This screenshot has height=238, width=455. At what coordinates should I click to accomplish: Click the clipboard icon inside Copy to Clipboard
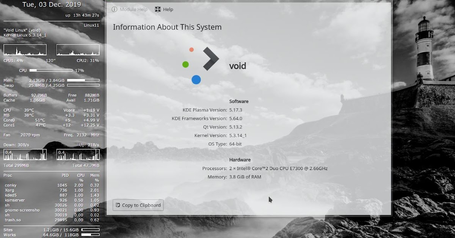tap(117, 205)
